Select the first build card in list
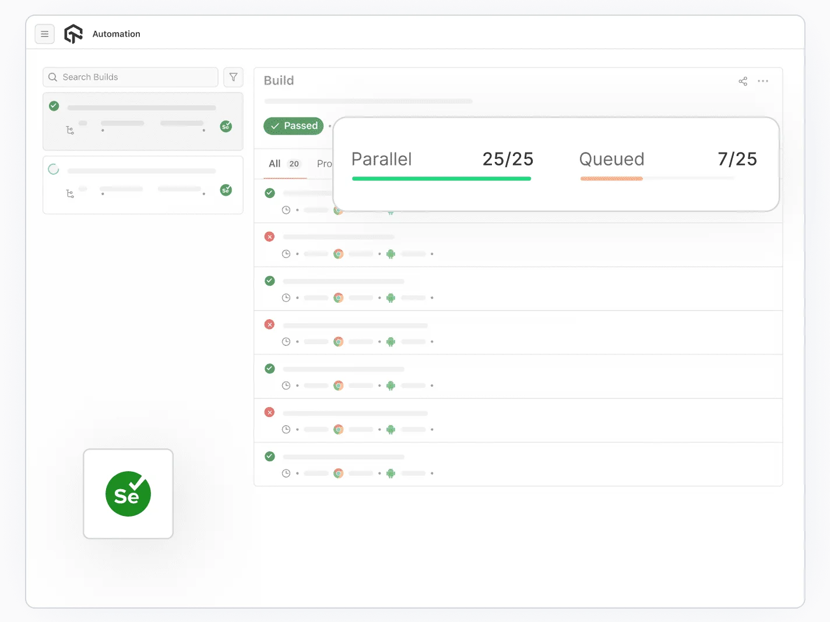Viewport: 830px width, 622px height. pos(143,121)
